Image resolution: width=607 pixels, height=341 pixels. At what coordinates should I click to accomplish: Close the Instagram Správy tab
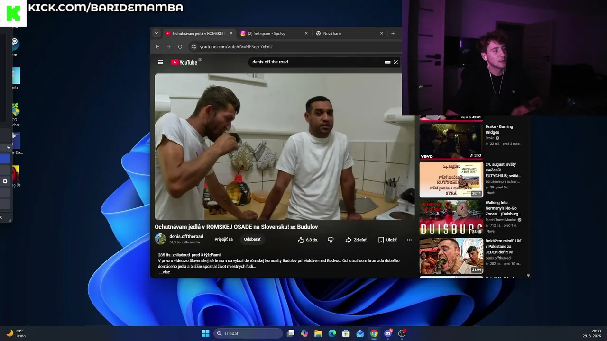click(x=306, y=33)
